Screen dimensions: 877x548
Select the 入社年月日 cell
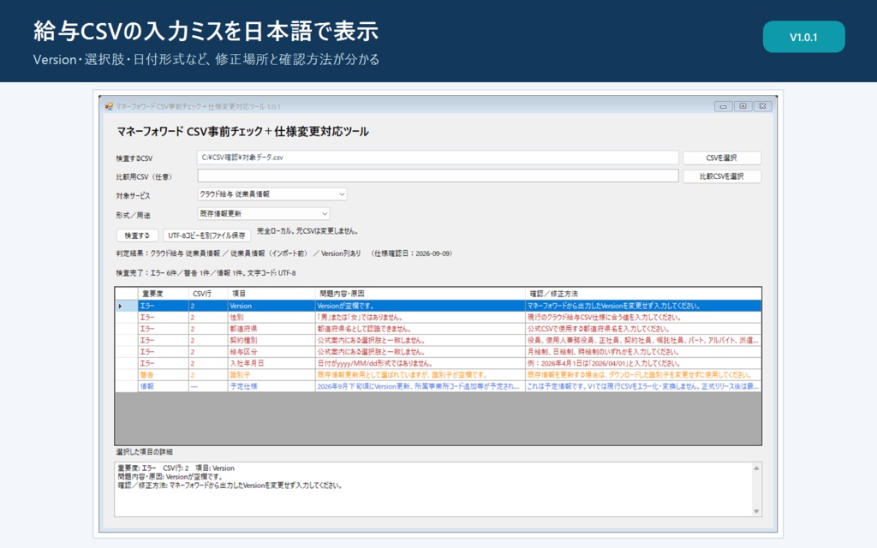click(x=271, y=363)
